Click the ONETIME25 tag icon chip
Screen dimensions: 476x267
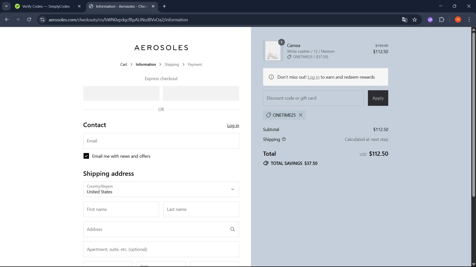point(268,115)
